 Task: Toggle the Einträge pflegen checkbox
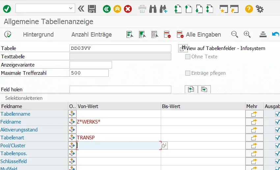(x=188, y=73)
